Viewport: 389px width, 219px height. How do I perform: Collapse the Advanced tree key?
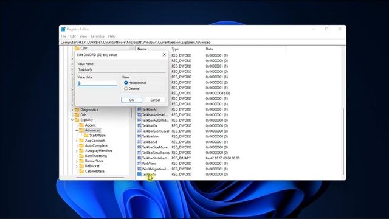[77, 130]
